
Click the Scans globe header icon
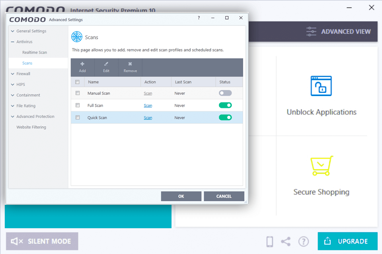click(77, 37)
